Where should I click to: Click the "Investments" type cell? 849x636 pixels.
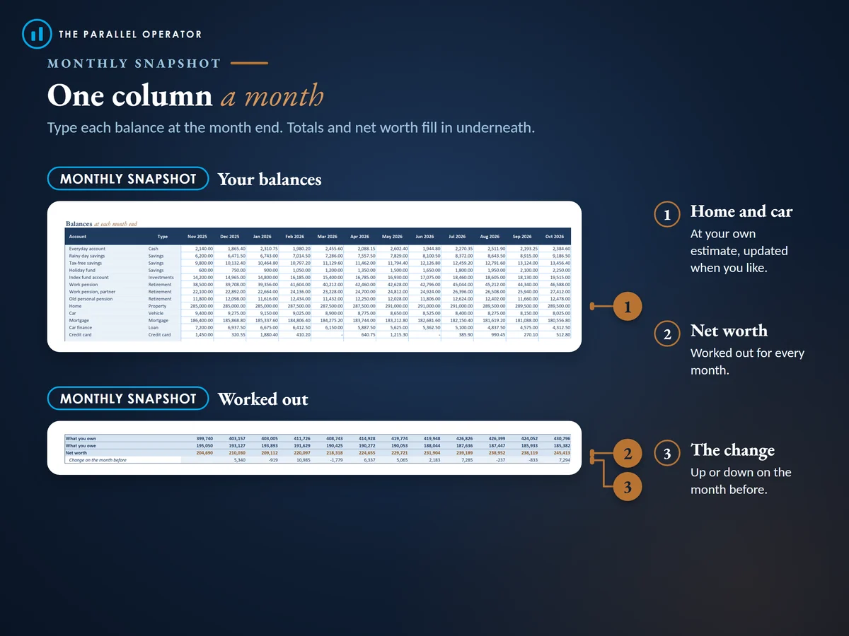point(161,278)
